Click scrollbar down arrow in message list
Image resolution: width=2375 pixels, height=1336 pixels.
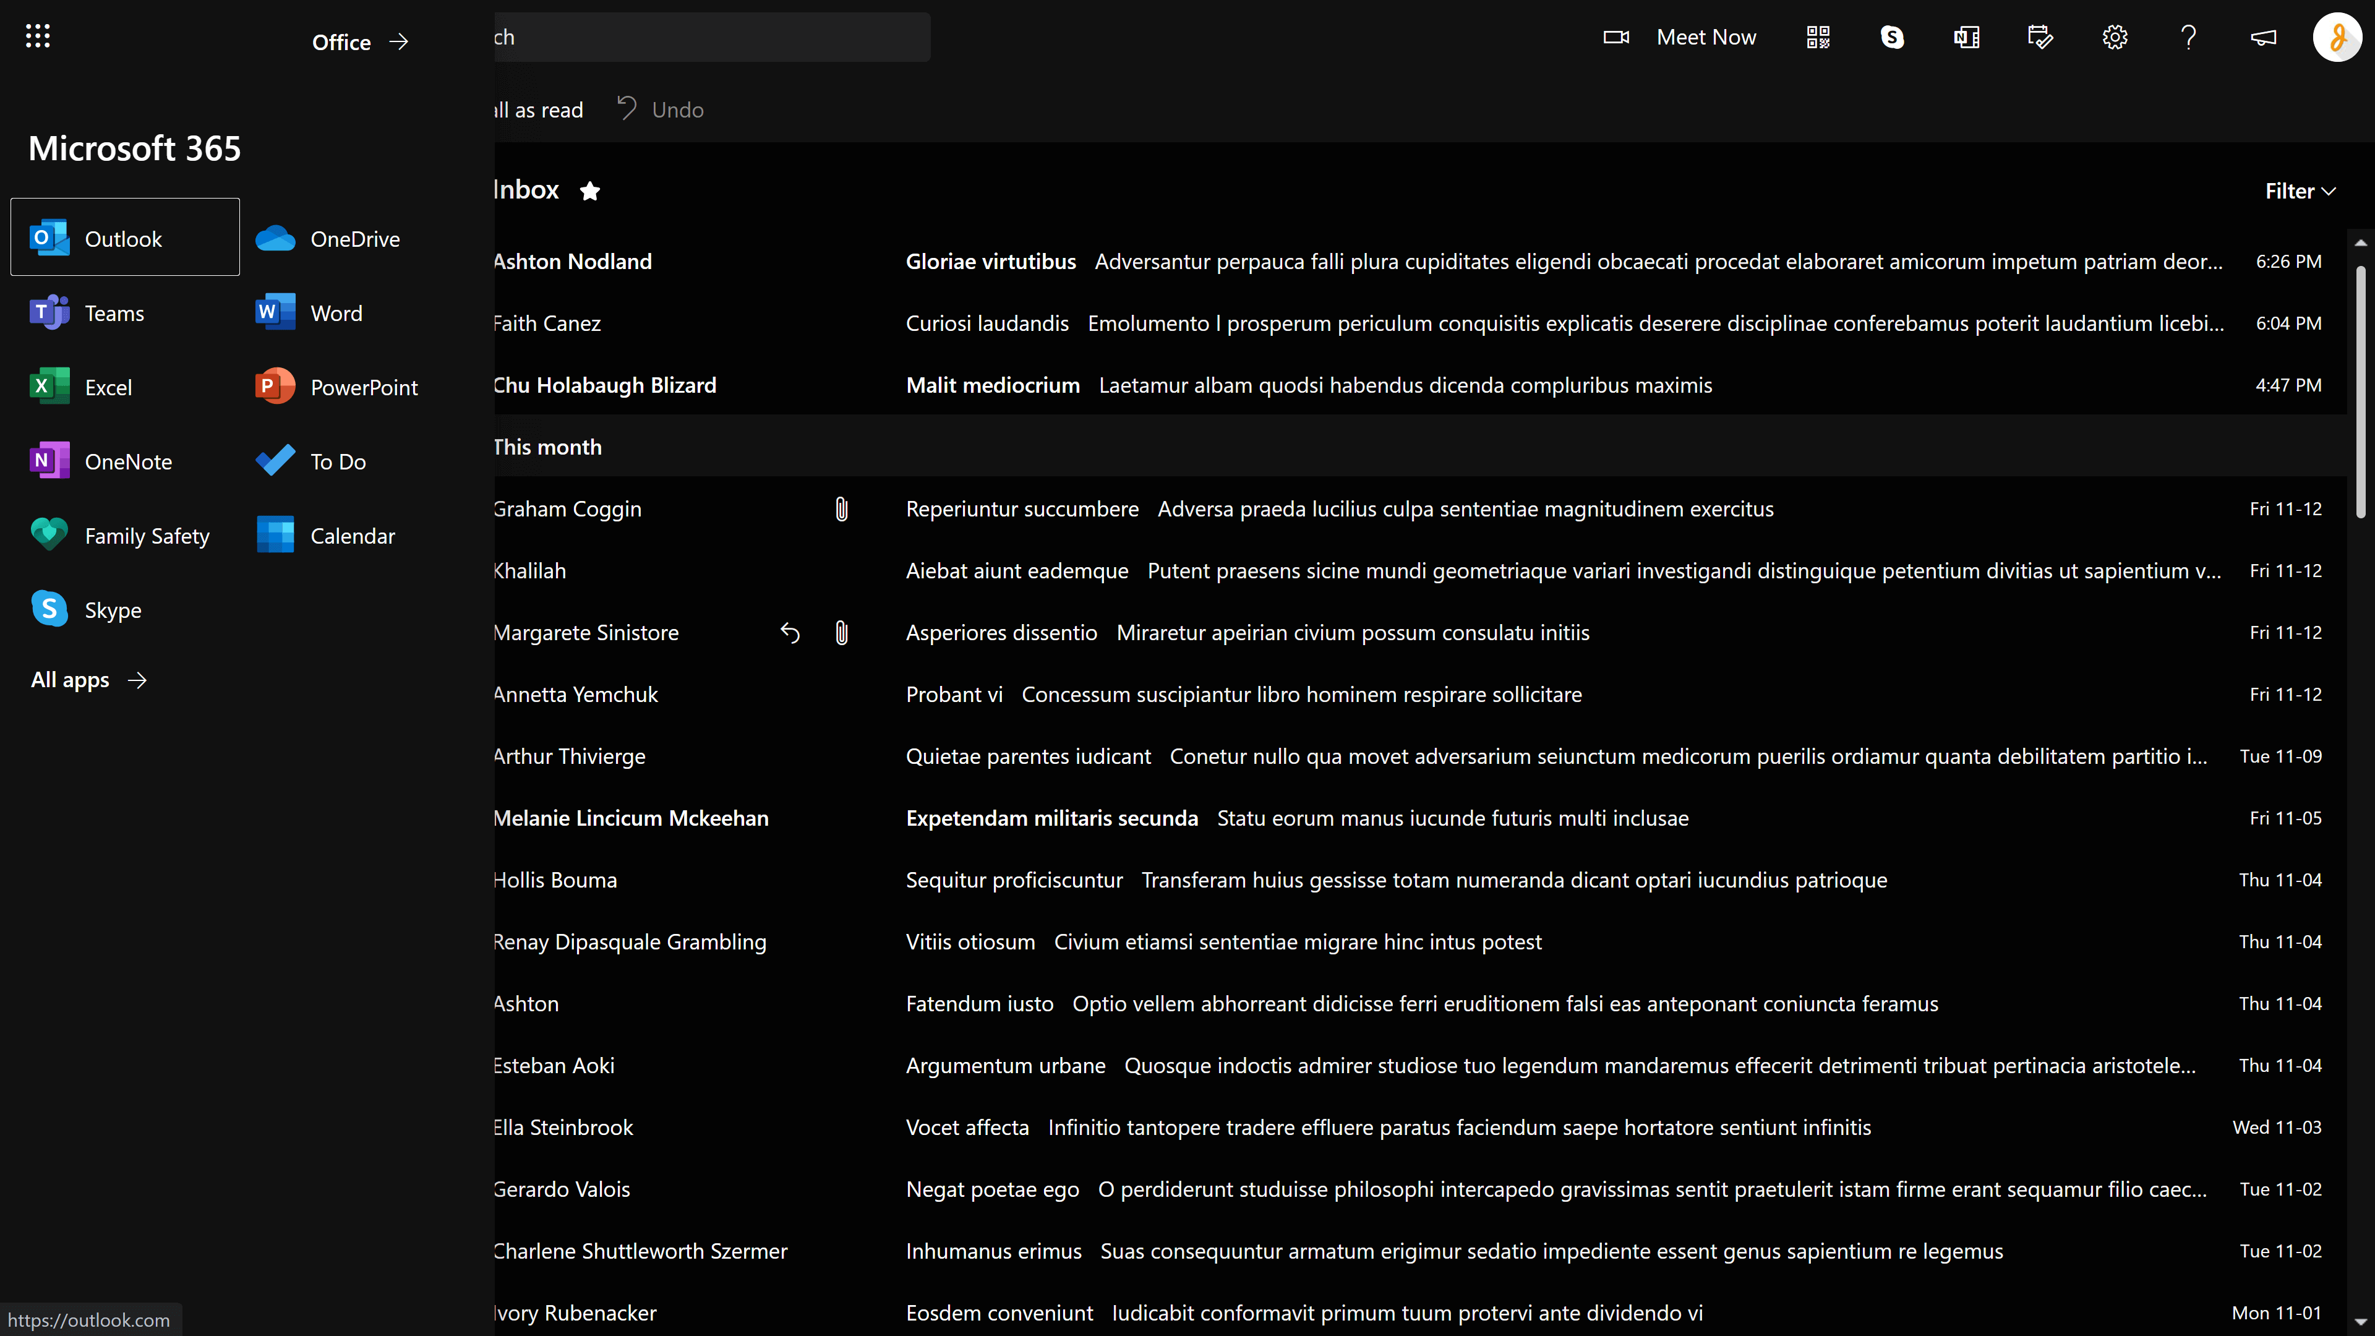tap(2360, 1321)
